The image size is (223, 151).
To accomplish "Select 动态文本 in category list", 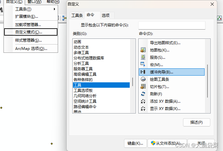I will [x=101, y=47].
